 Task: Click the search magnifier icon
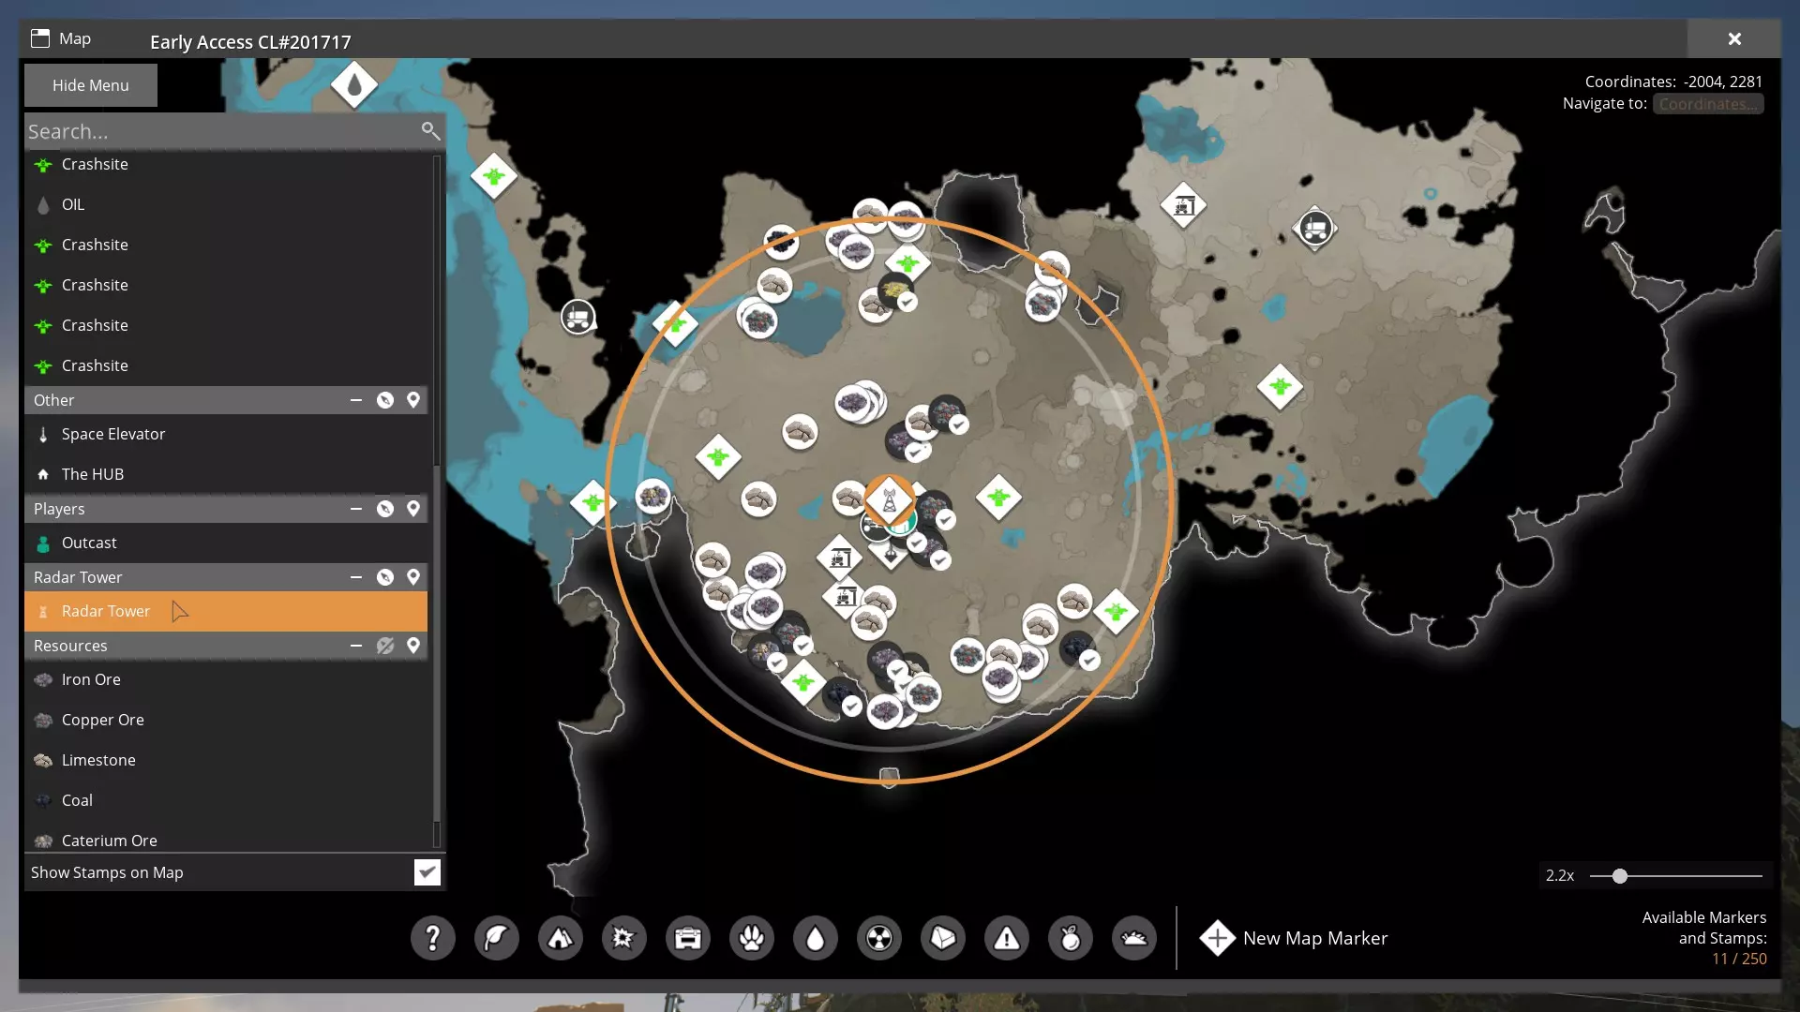coord(430,131)
